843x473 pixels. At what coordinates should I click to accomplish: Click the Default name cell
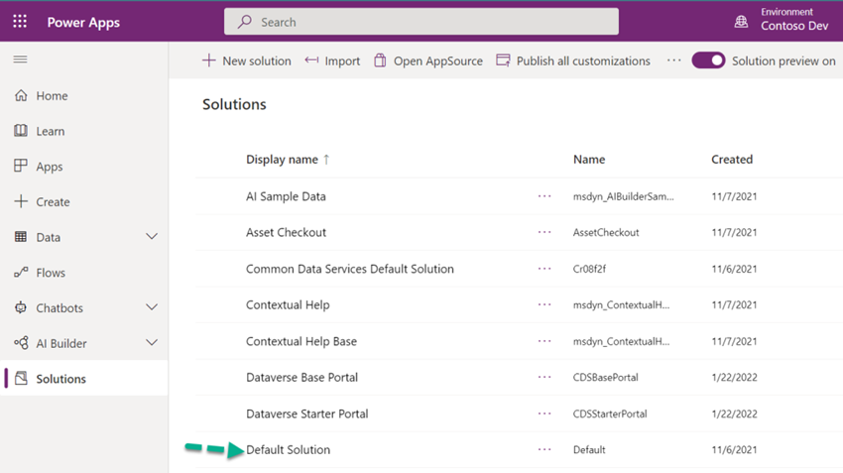coord(589,450)
